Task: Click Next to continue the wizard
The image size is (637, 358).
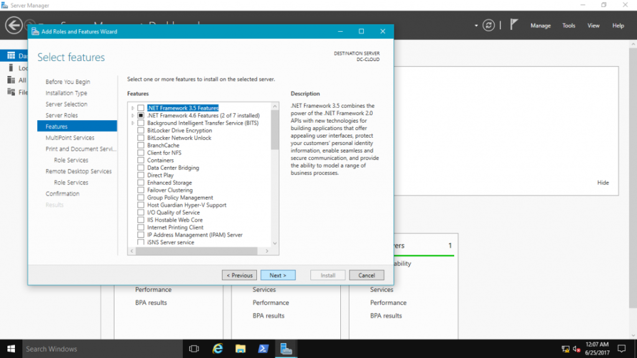Action: [278, 275]
